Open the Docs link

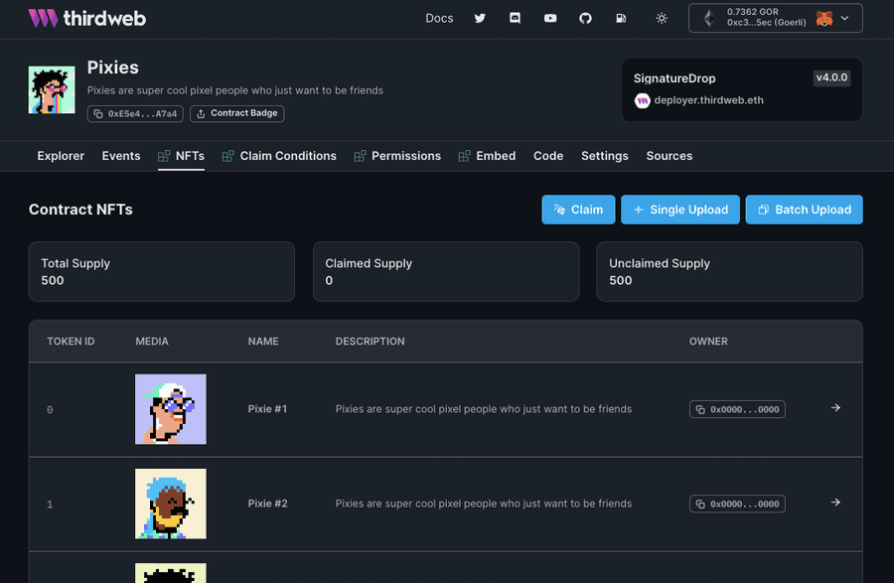click(439, 18)
